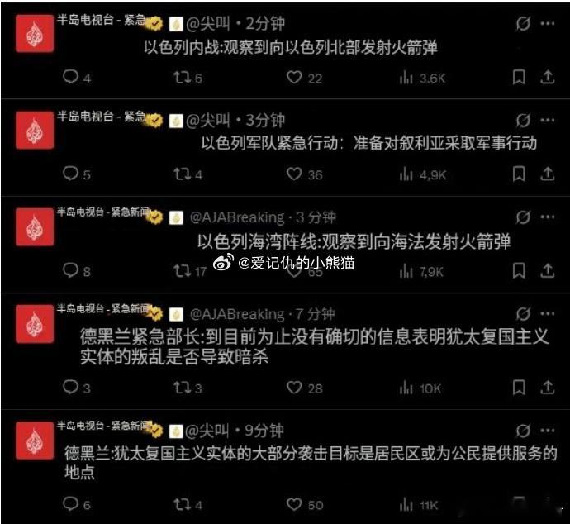The height and width of the screenshot is (524, 570).
Task: Open Al Jazeera avatar on 9-minute tweet
Action: click(35, 441)
